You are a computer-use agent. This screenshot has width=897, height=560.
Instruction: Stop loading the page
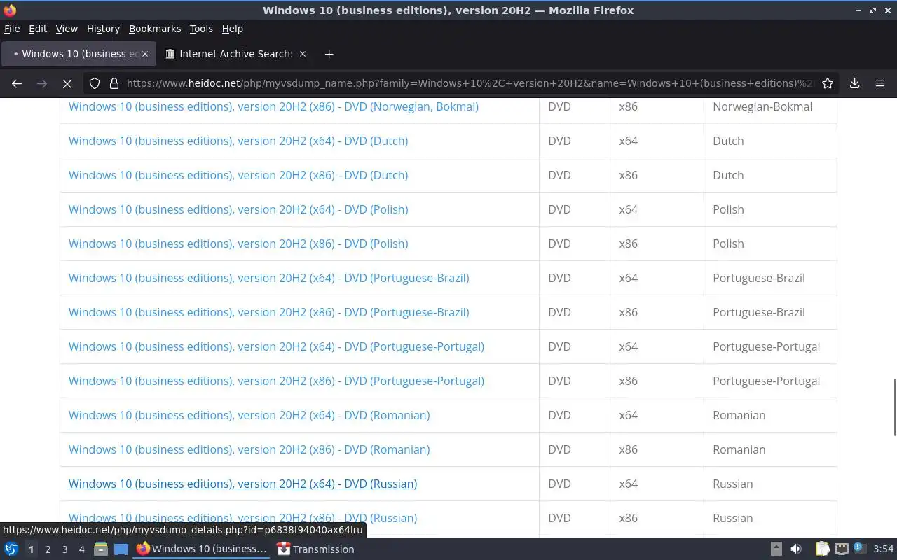(x=67, y=83)
